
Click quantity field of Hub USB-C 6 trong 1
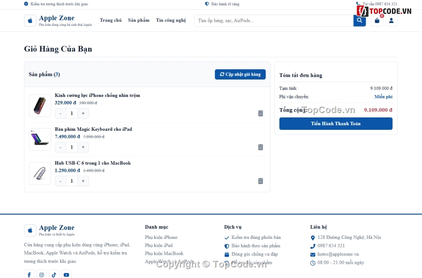coord(72,181)
